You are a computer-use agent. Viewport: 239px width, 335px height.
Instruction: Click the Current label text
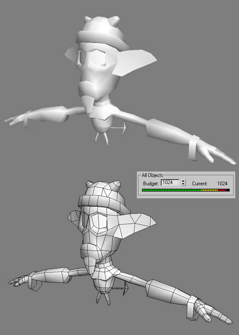[x=200, y=184]
